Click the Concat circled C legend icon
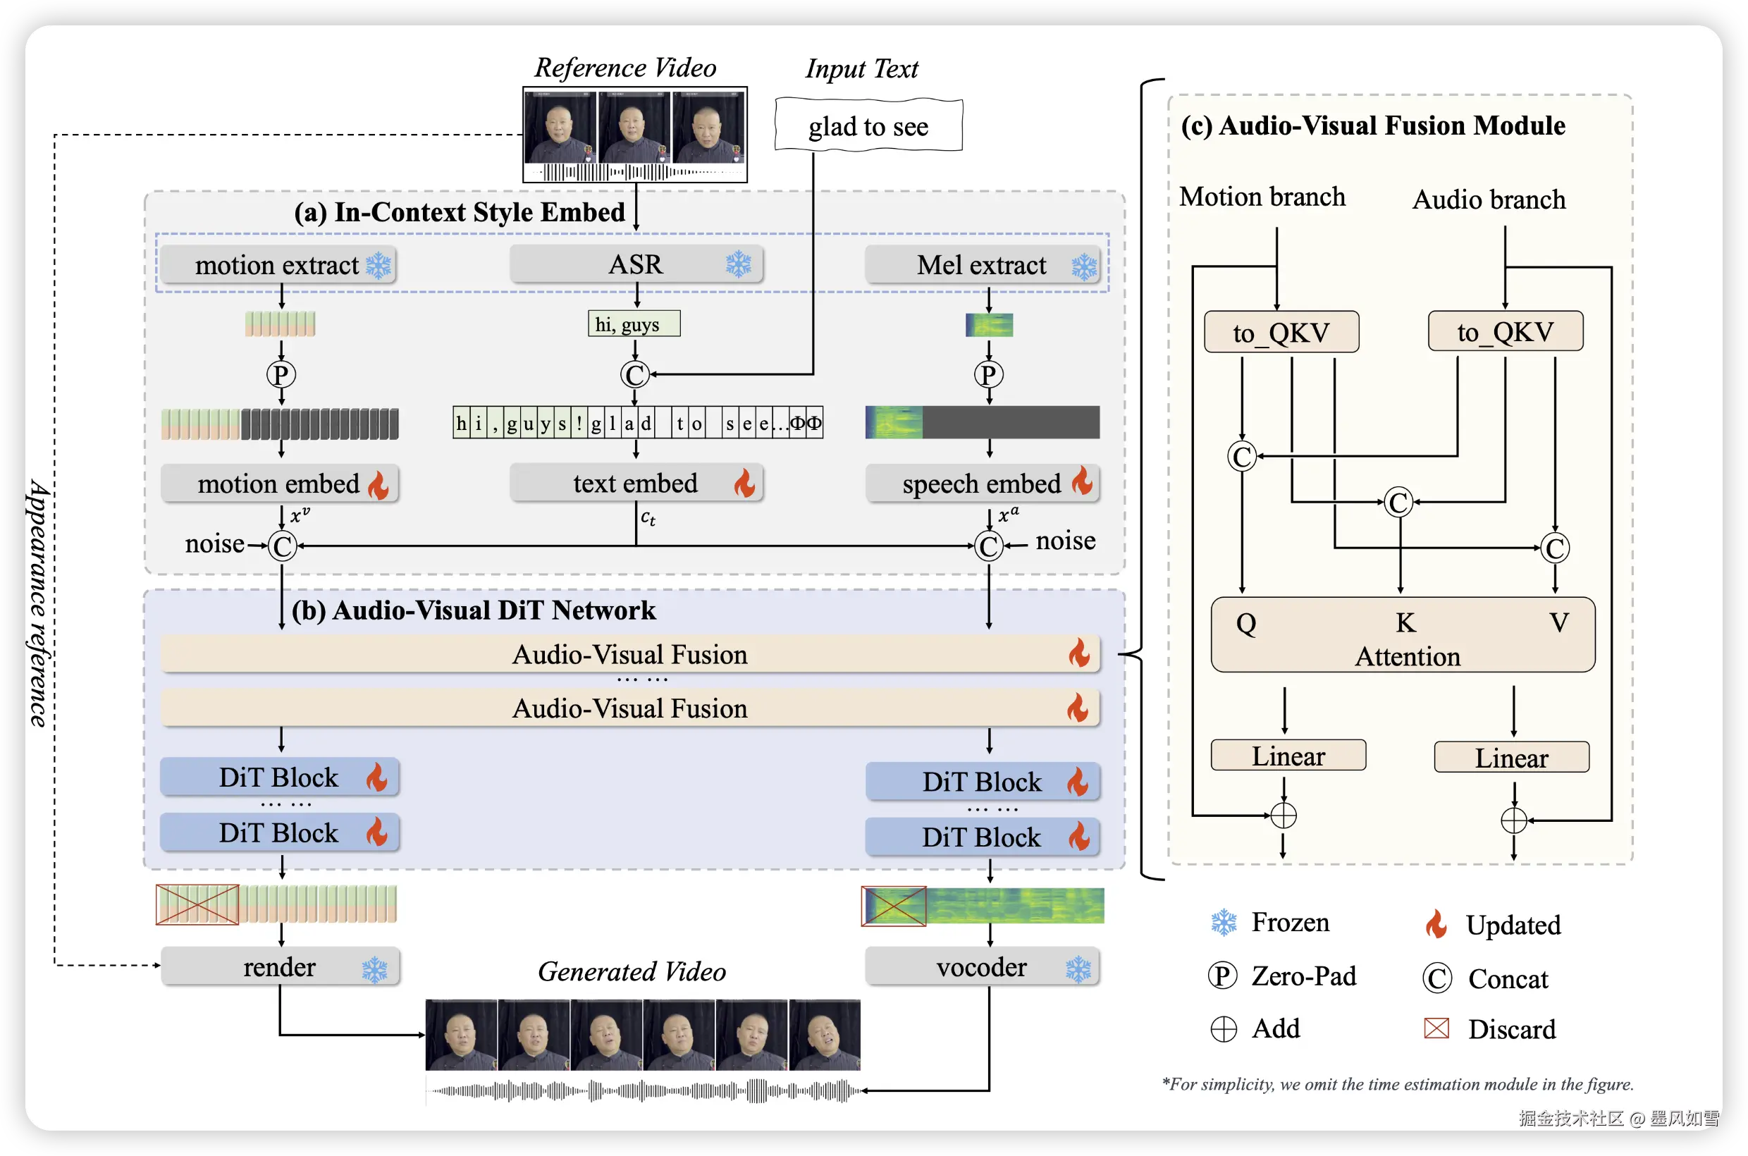The image size is (1748, 1156). 1437,978
